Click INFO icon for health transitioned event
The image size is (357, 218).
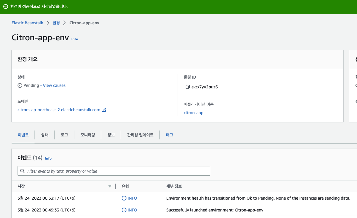[124, 198]
